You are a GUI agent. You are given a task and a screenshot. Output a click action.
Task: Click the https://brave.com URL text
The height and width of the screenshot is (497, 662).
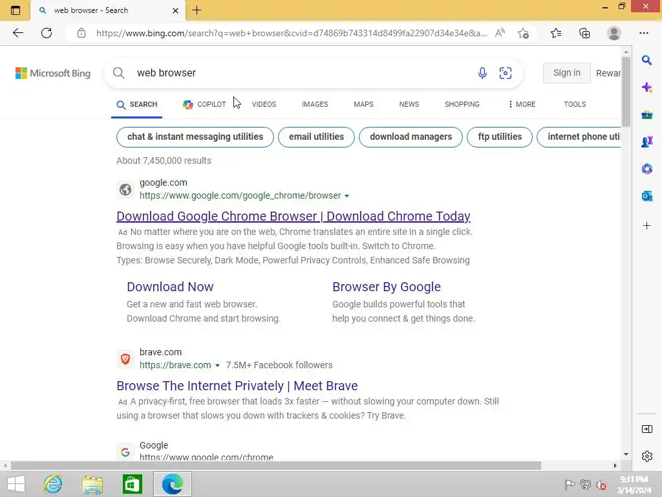point(175,365)
